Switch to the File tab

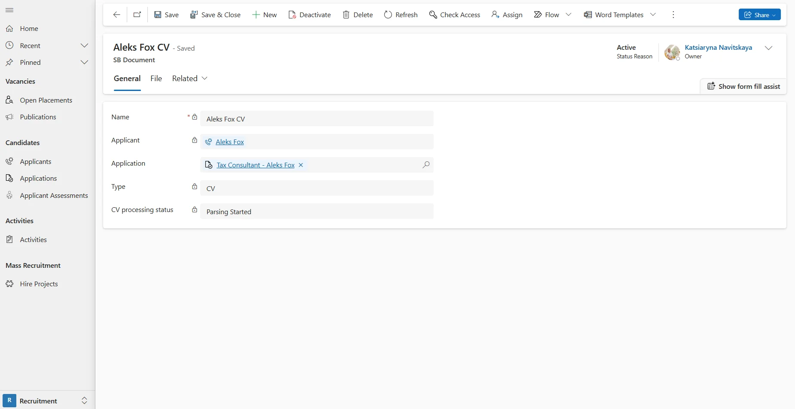point(156,79)
